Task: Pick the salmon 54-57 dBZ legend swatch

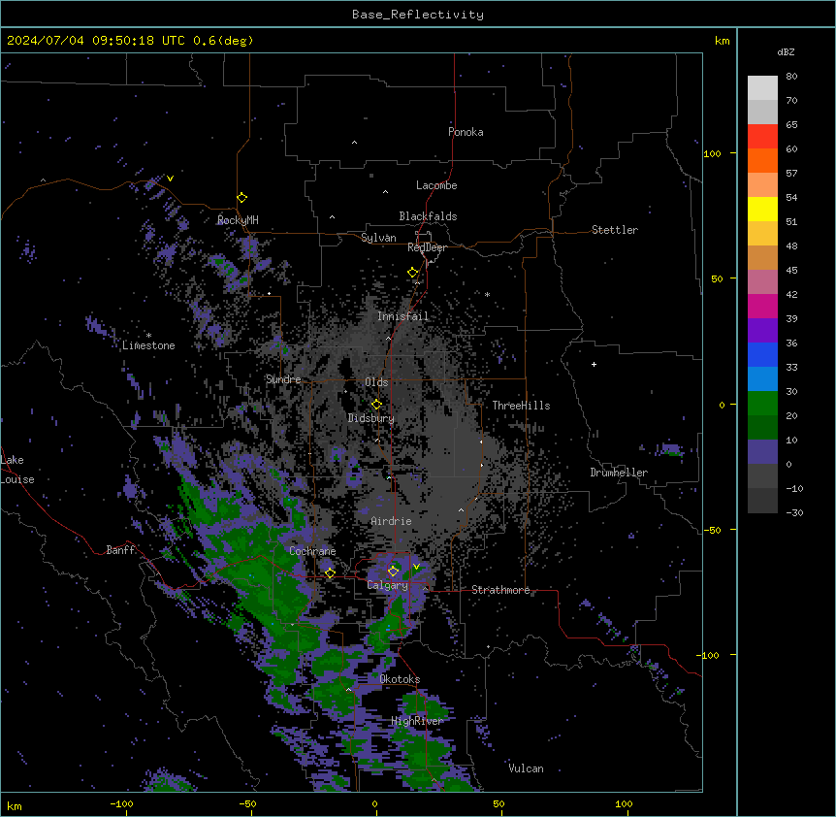Action: [x=762, y=184]
